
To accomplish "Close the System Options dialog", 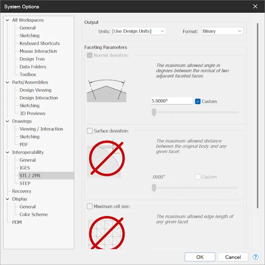I will pyautogui.click(x=255, y=6).
